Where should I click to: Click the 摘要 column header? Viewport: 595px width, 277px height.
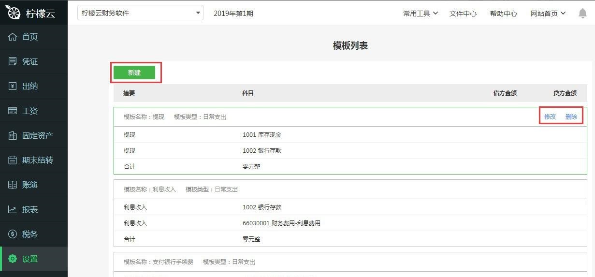click(129, 93)
